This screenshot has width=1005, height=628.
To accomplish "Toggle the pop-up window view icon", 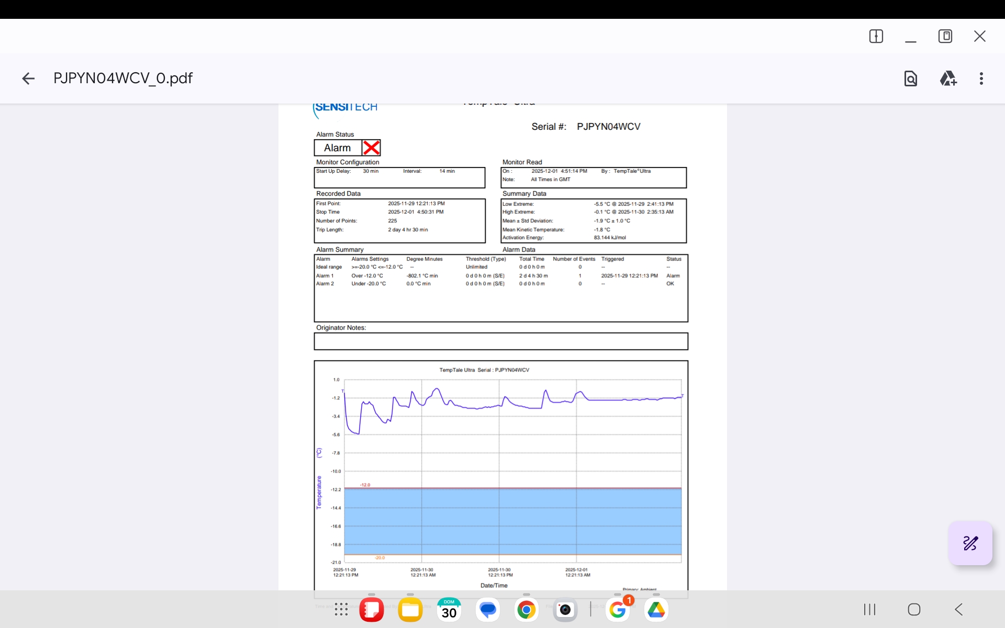I will click(945, 36).
